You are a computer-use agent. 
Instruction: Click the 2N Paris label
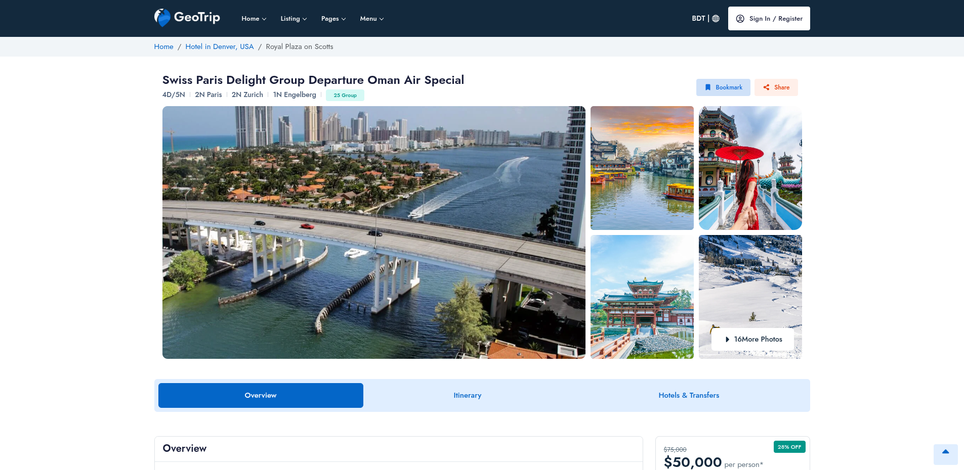pyautogui.click(x=208, y=95)
